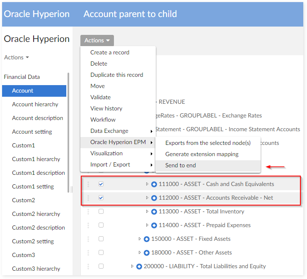The image size is (307, 279).
Task: Check the 113000 Total Inventory checkbox
Action: pos(101,211)
